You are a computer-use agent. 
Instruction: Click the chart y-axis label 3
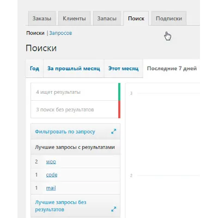[131, 93]
